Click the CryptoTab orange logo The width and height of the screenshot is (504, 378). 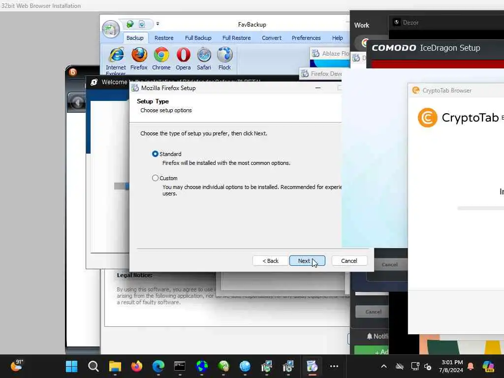pos(428,118)
